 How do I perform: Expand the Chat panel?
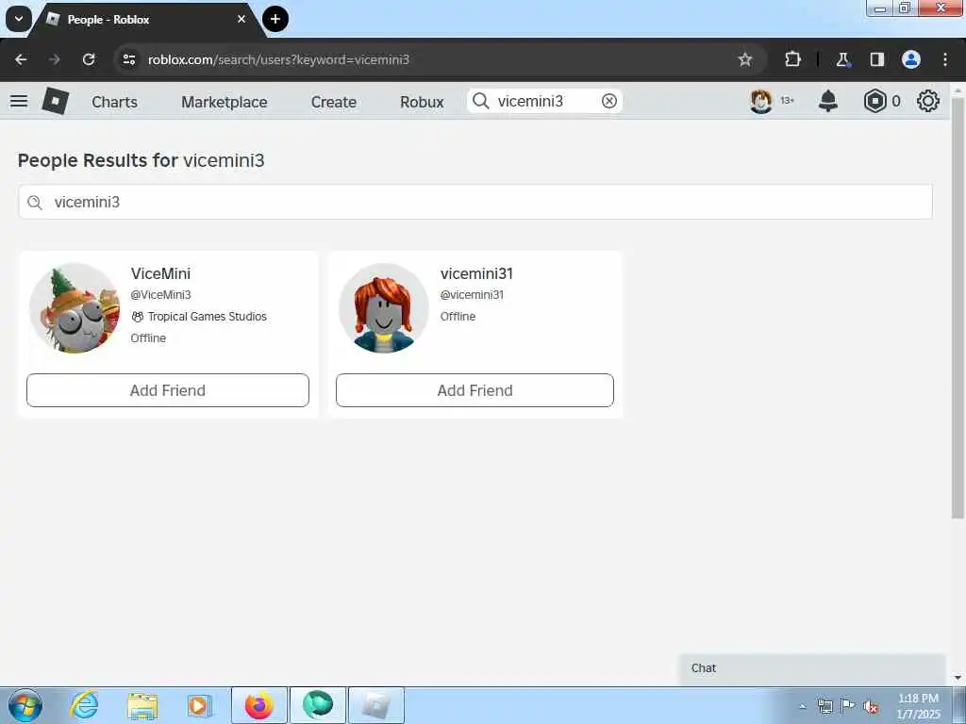pyautogui.click(x=812, y=668)
